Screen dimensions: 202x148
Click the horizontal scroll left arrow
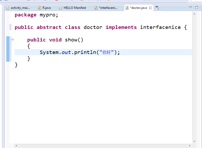(16, 146)
